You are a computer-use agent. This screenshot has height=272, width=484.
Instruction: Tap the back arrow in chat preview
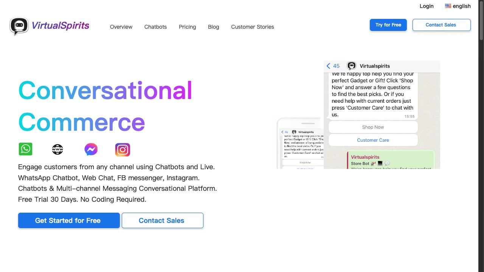[328, 66]
